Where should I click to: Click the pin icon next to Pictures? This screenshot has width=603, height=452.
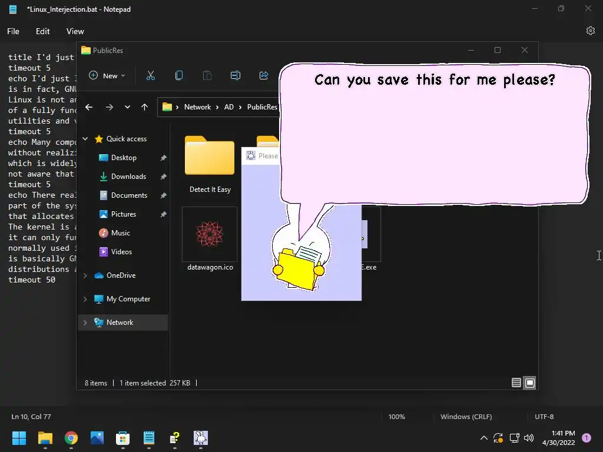pos(164,214)
